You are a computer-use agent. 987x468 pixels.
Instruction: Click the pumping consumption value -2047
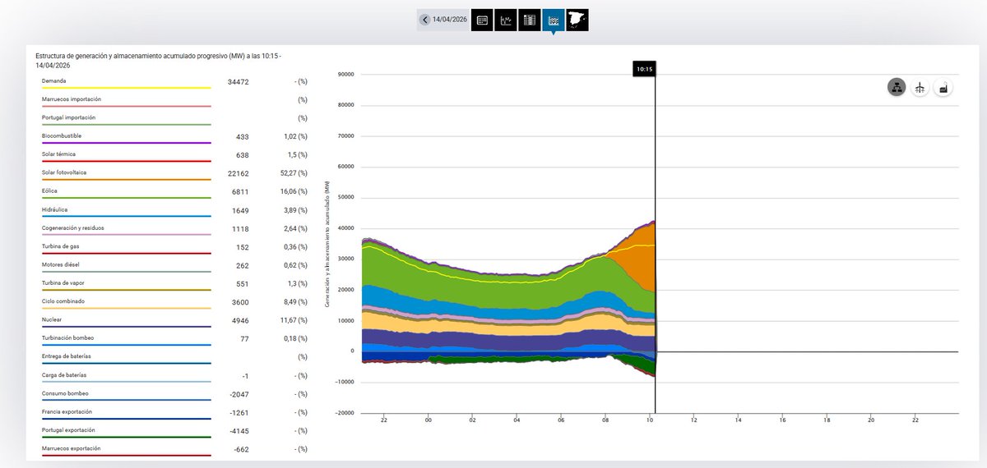[x=239, y=394]
